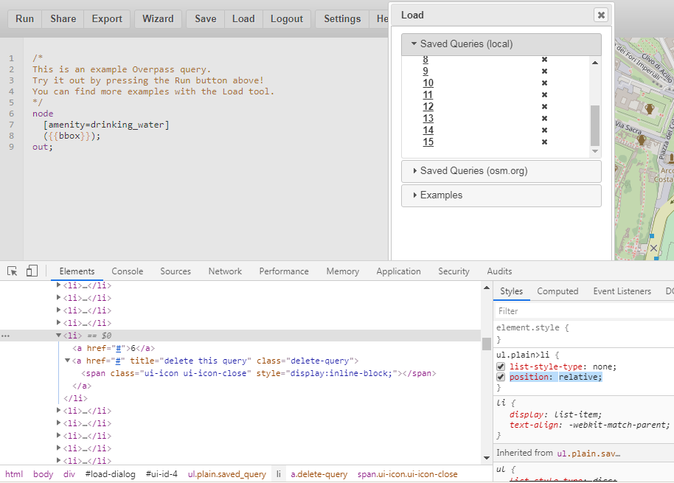674x483 pixels.
Task: Uncheck the list-style-type property in Styles
Action: 499,366
